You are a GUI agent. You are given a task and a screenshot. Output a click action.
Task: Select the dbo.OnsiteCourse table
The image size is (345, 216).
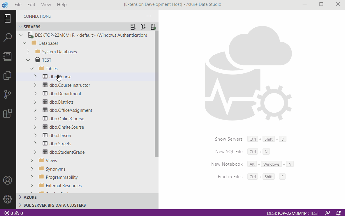pos(67,127)
